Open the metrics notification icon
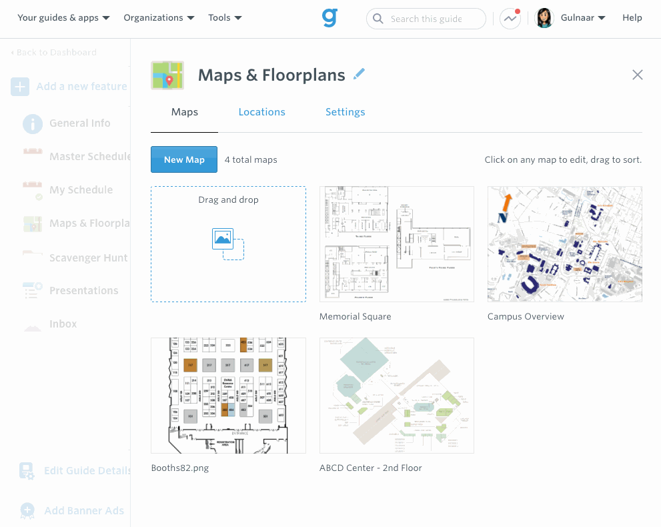The height and width of the screenshot is (527, 661). (510, 19)
